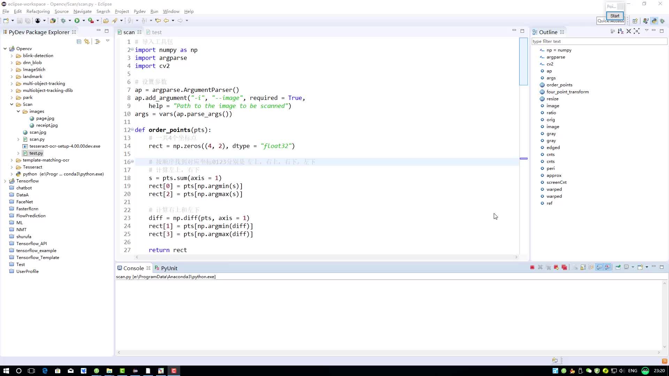
Task: Click the Start button top right
Action: point(615,16)
